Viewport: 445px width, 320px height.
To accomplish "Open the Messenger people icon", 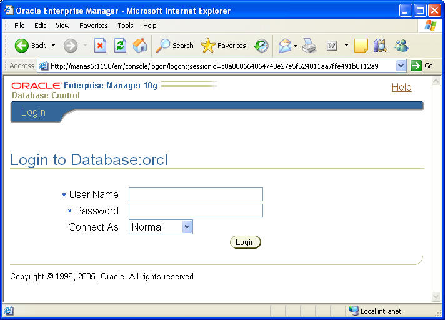I will (x=401, y=46).
